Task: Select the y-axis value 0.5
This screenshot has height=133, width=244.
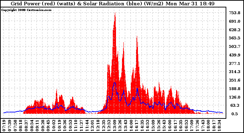Action: [x=234, y=114]
